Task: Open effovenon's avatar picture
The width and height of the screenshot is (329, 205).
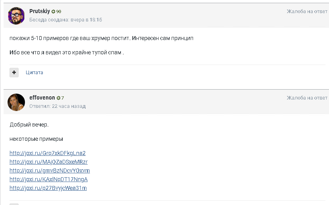Action: [x=16, y=102]
